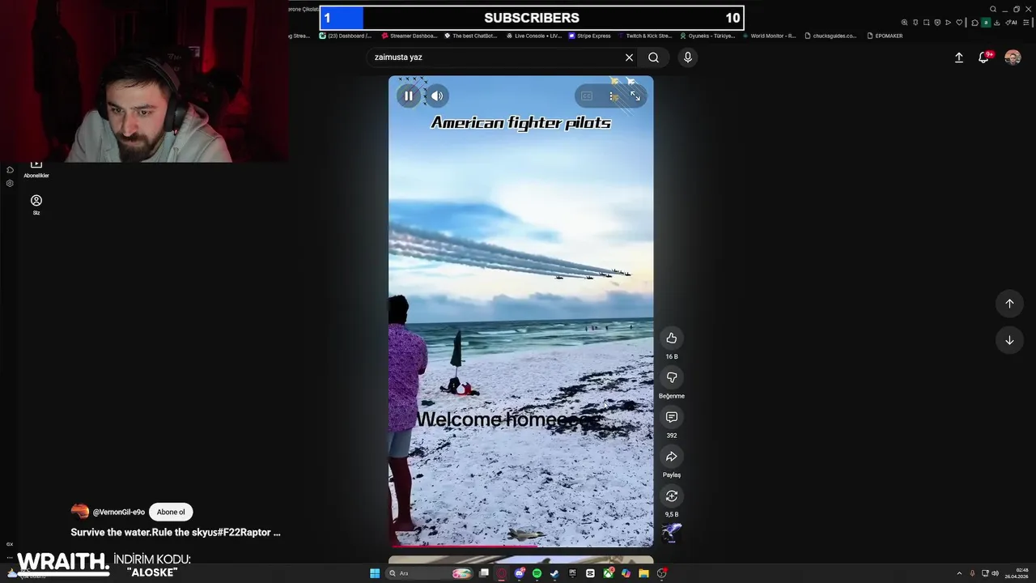Open YouTube notifications bell with 9+
Image resolution: width=1036 pixels, height=583 pixels.
click(984, 57)
